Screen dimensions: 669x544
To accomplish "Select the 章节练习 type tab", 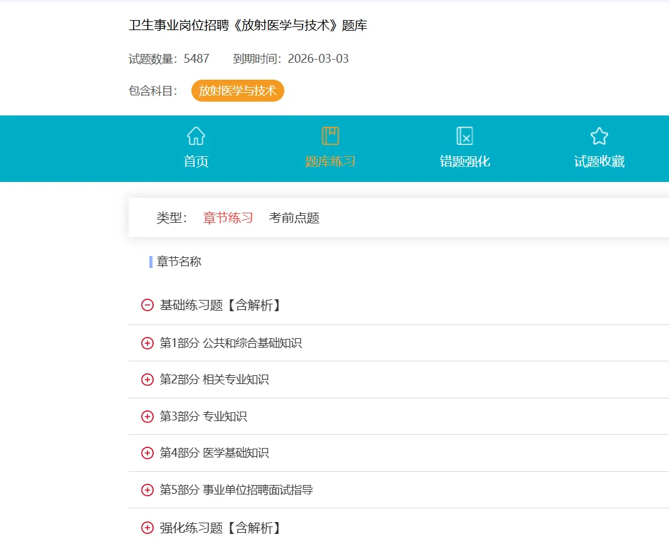I will click(227, 218).
